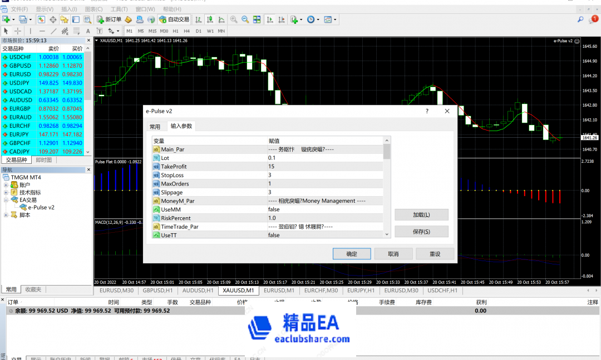Select the text label tool

(99, 31)
